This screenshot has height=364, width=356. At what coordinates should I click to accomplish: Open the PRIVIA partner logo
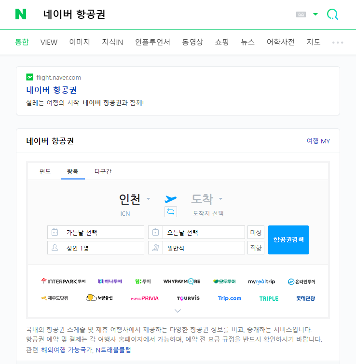(145, 298)
